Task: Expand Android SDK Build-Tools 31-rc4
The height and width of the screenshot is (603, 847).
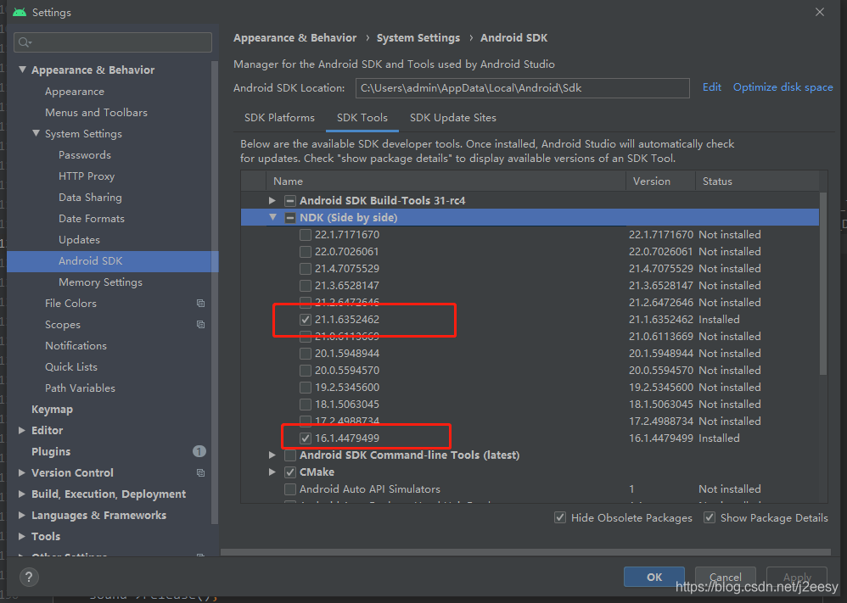Action: click(x=272, y=201)
